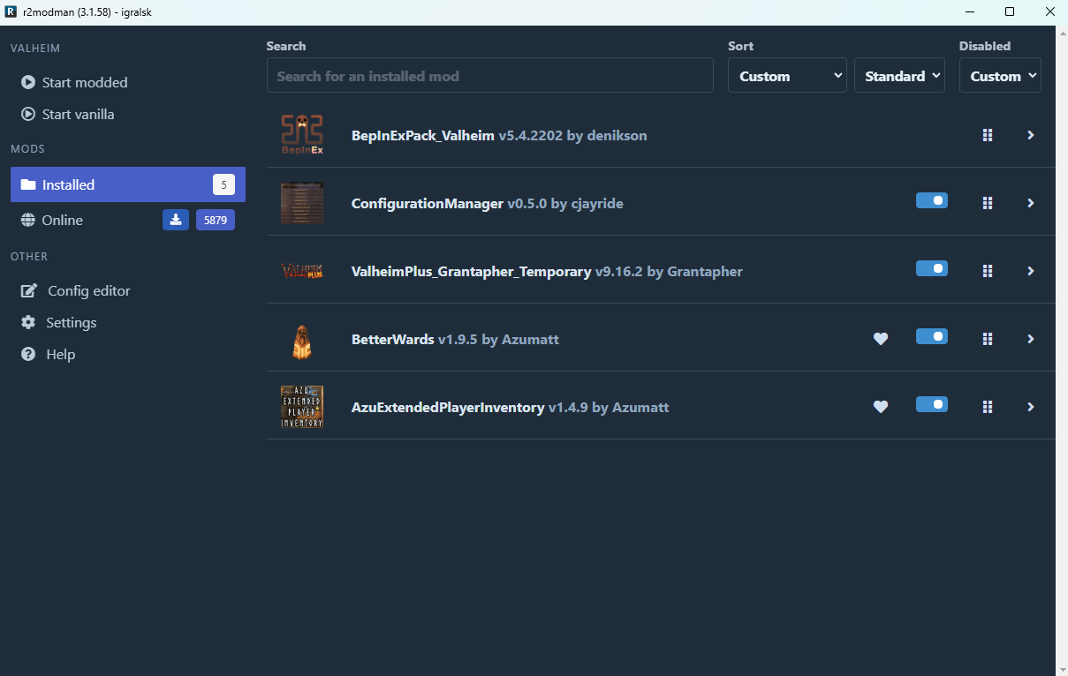Viewport: 1068px width, 676px height.
Task: Expand the BetterWards row chevron
Action: 1030,339
